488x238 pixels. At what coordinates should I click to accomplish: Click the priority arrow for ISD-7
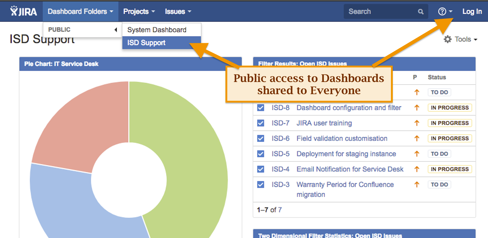[x=417, y=123]
